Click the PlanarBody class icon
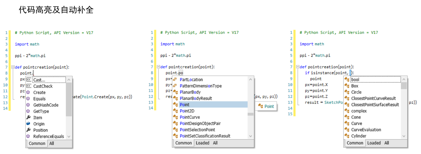The image size is (421, 154). click(x=175, y=92)
